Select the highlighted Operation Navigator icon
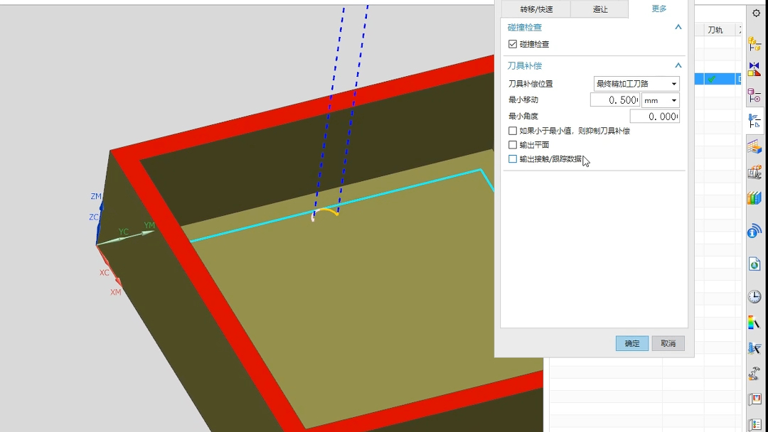This screenshot has width=768, height=432. 754,121
